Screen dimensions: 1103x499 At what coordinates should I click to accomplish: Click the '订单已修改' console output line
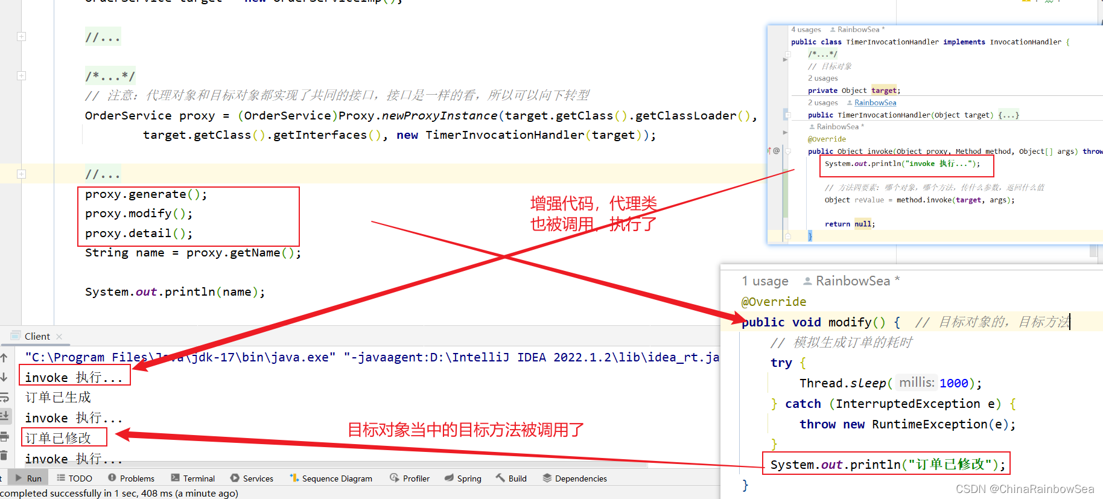pyautogui.click(x=58, y=438)
